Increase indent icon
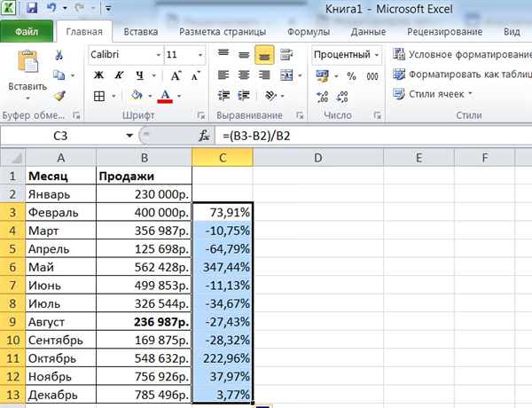 244,96
